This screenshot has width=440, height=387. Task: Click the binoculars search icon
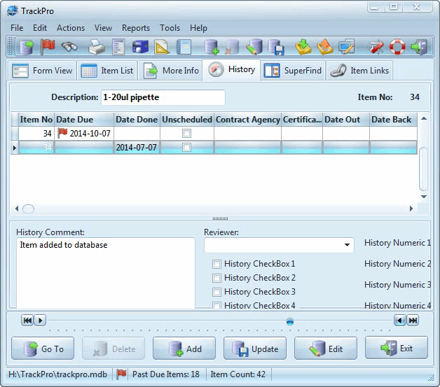pyautogui.click(x=69, y=47)
